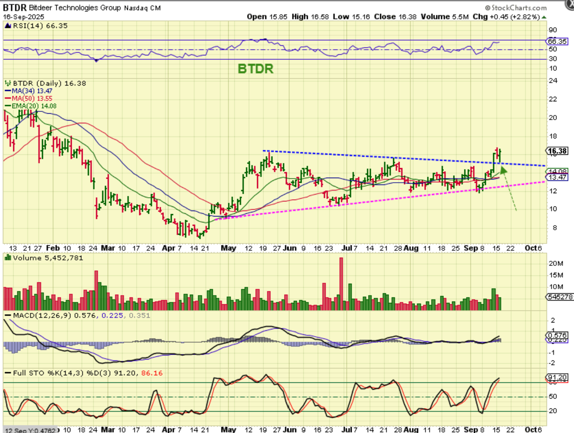The image size is (574, 433).
Task: Click the green up-arrow after Chg percentage
Action: 543,16
